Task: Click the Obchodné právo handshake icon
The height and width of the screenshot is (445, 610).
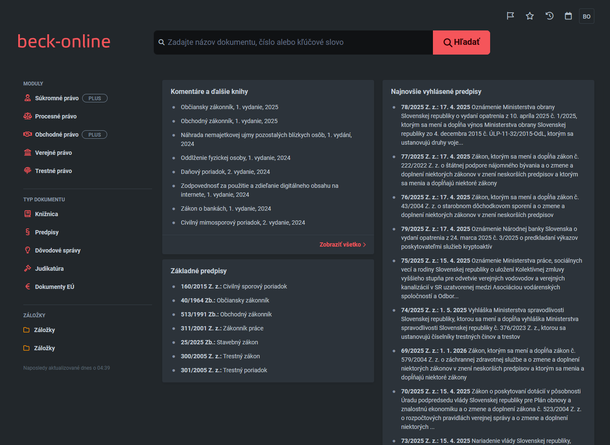Action: (x=28, y=135)
